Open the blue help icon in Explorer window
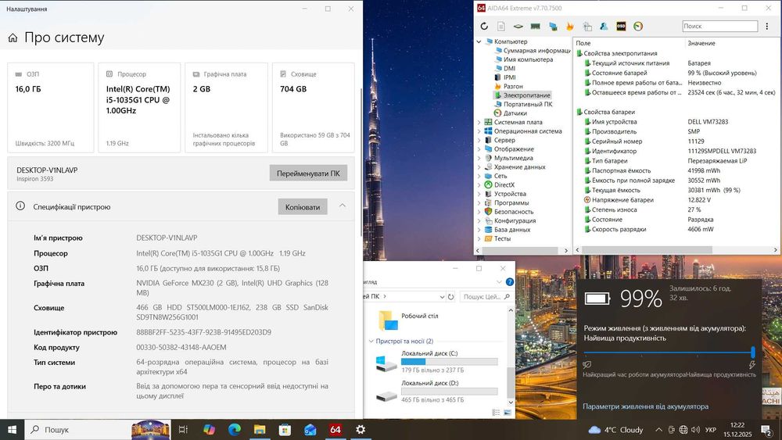Screen dimensions: 782x440 (x=509, y=282)
